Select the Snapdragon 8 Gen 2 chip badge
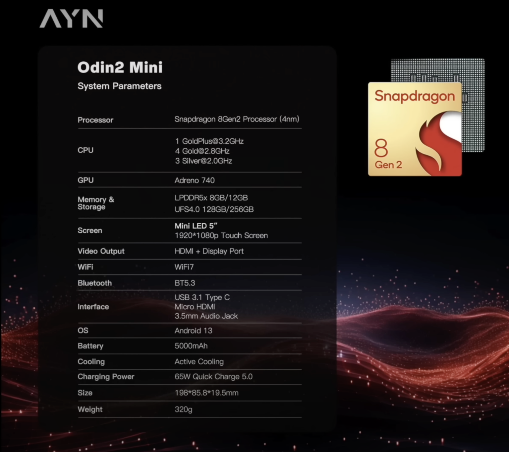 [x=415, y=129]
